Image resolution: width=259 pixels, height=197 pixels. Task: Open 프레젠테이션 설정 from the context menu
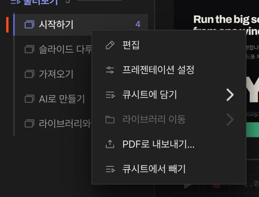click(x=169, y=70)
